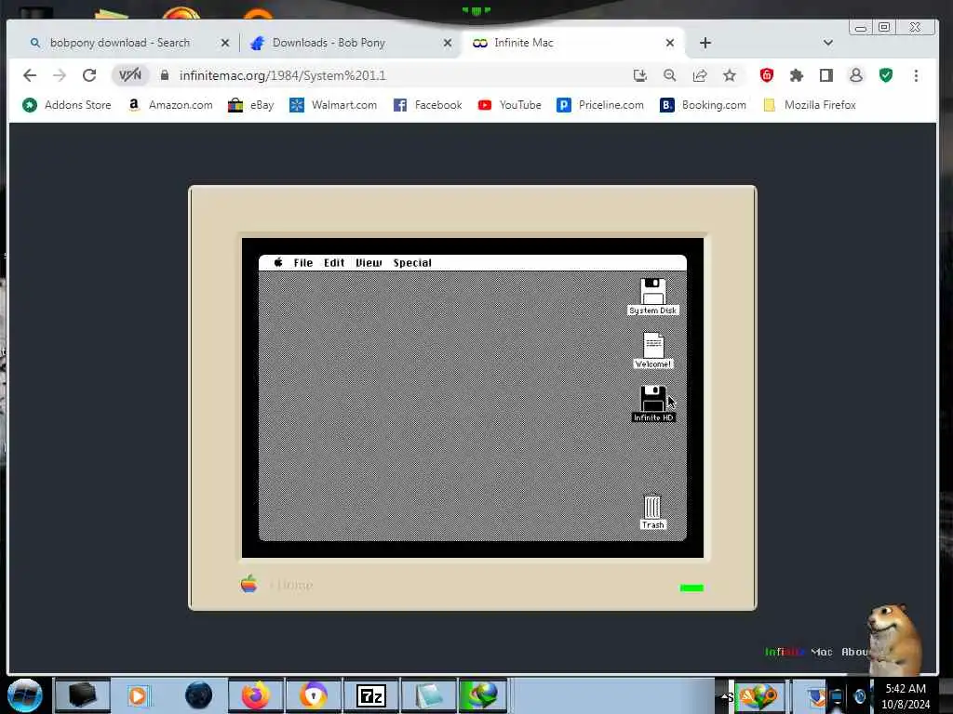This screenshot has width=953, height=714.
Task: Open the File menu in emulator
Action: [302, 263]
